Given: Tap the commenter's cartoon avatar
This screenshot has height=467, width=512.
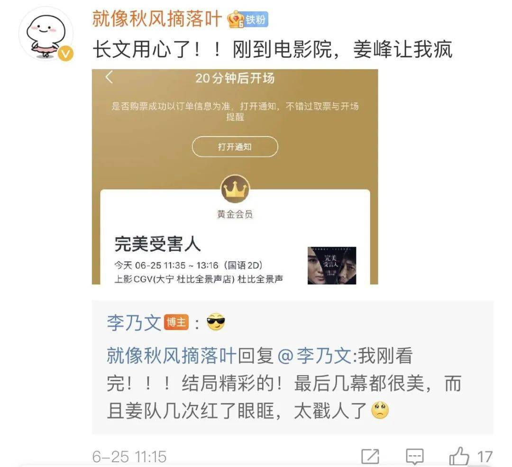Looking at the screenshot, I should click(x=46, y=34).
